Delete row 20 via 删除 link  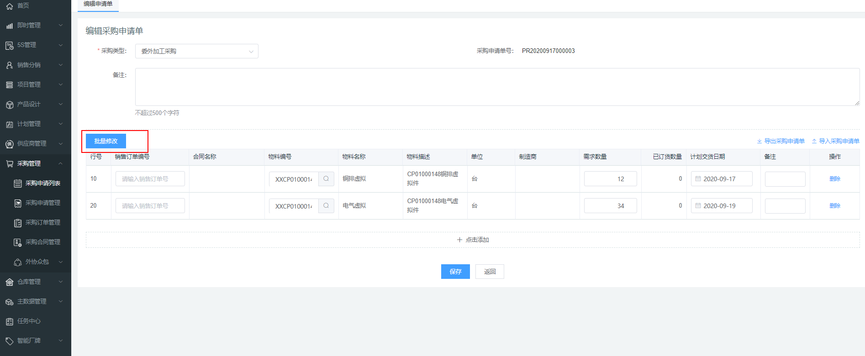tap(834, 206)
